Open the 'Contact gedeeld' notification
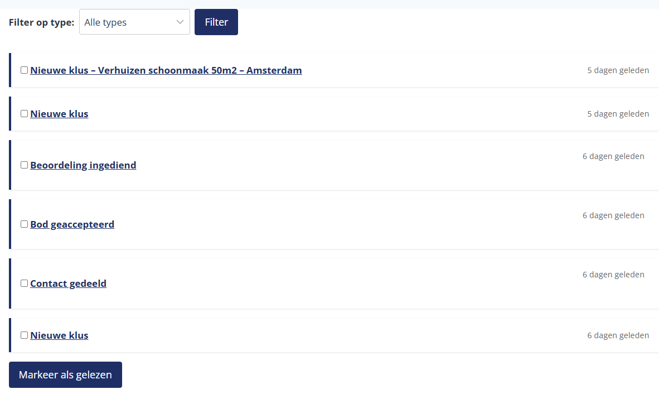Image resolution: width=659 pixels, height=394 pixels. click(68, 284)
